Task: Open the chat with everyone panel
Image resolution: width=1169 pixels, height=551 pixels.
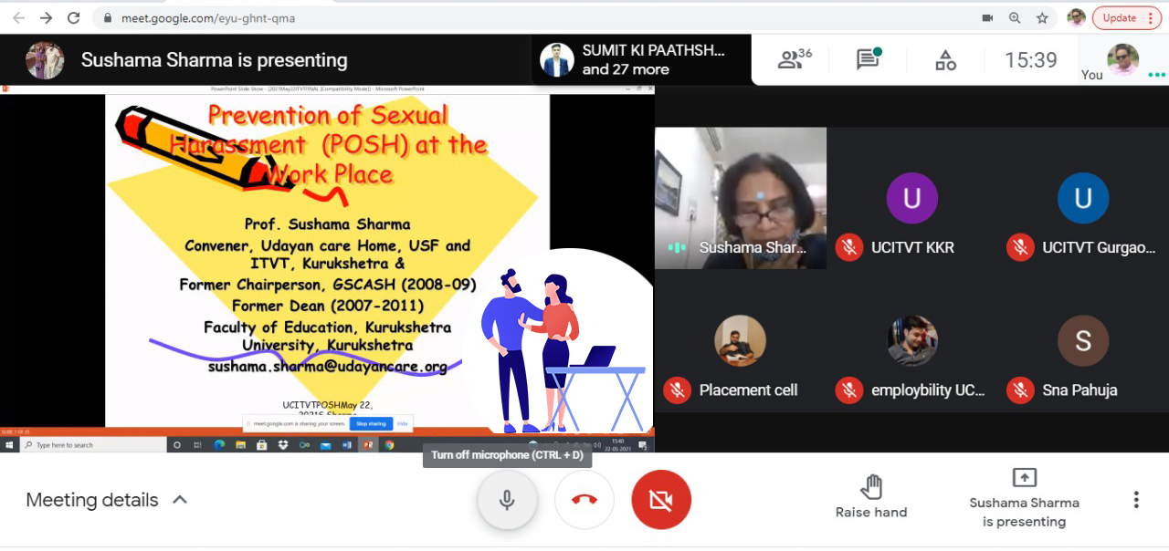Action: [x=868, y=59]
